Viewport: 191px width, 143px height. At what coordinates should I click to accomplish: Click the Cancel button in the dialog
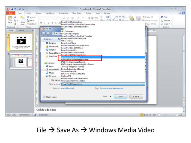point(136,96)
